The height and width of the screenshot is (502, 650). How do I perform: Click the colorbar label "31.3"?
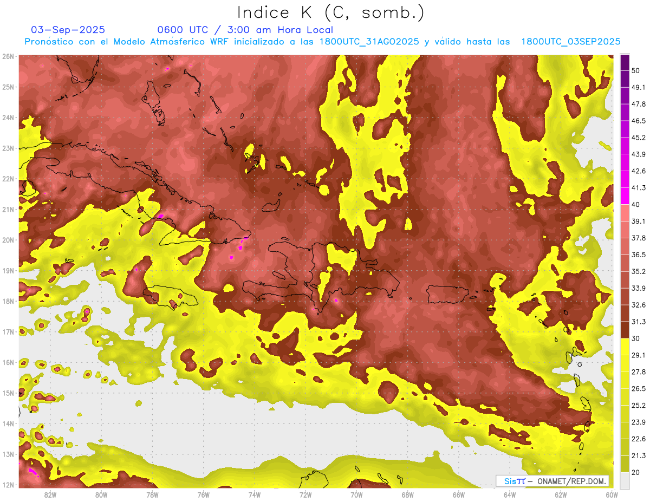[x=638, y=322]
